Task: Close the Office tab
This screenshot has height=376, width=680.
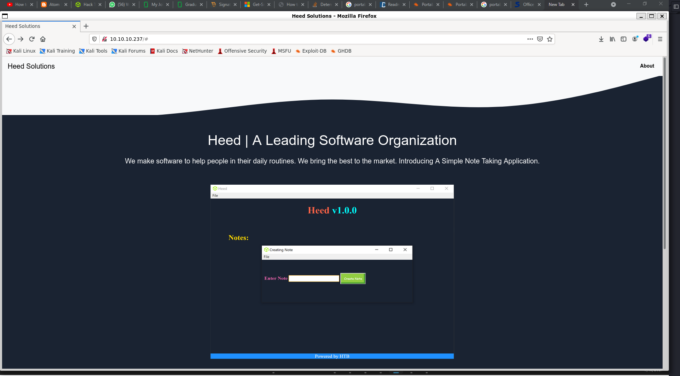Action: pyautogui.click(x=539, y=5)
